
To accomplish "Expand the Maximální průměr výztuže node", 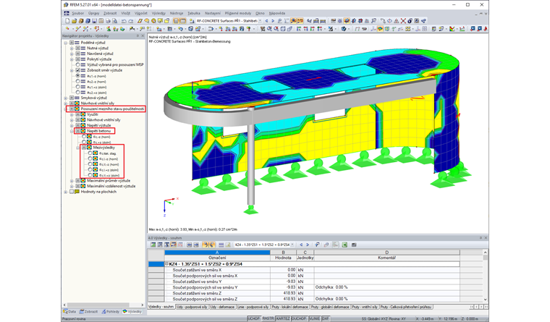I will (72, 181).
